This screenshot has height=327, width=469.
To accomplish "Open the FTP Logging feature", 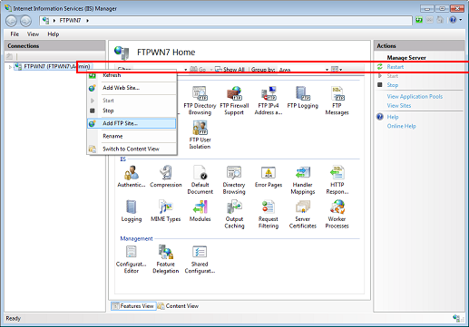I will point(302,97).
